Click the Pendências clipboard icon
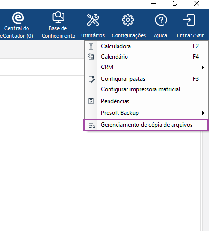 tap(91, 101)
